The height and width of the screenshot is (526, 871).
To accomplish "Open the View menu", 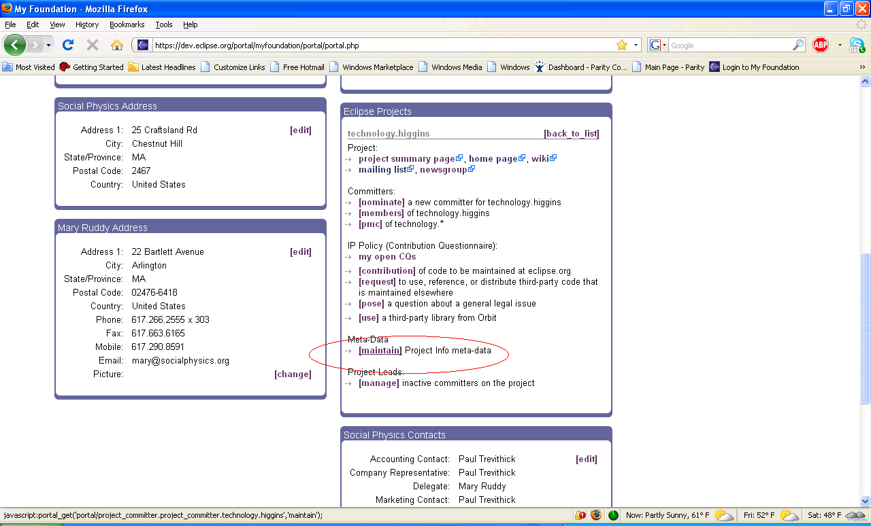I will click(57, 24).
